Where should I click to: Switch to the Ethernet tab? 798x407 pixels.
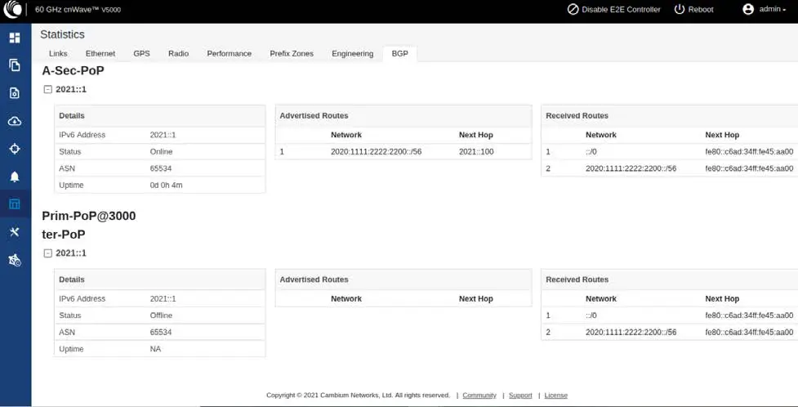pyautogui.click(x=100, y=53)
